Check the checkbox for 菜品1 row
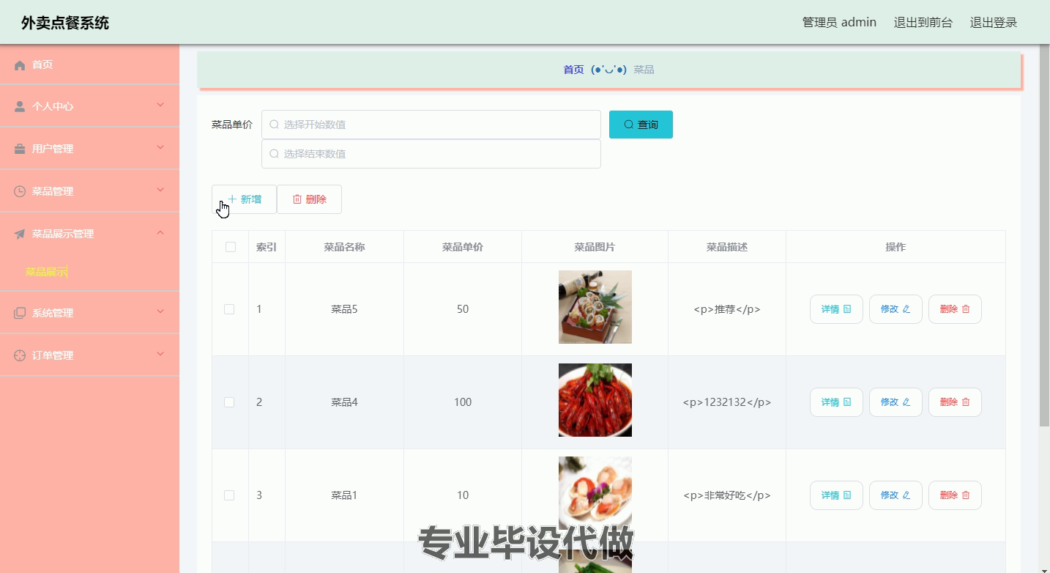Image resolution: width=1050 pixels, height=573 pixels. [229, 495]
